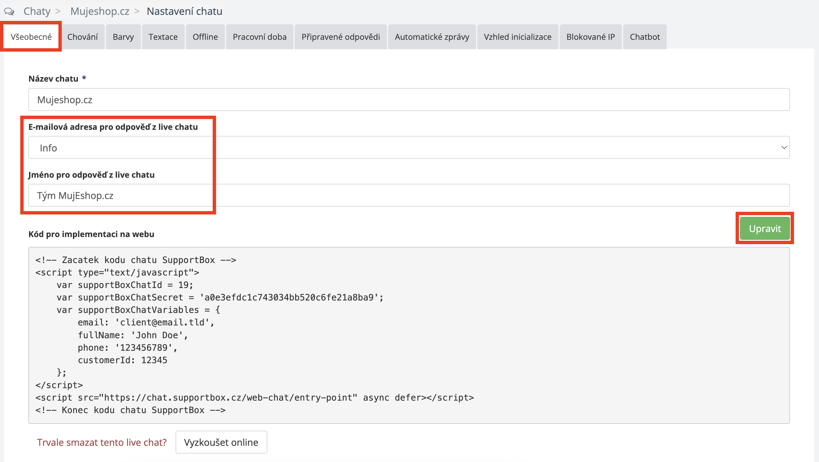Click the chat bubbles icon in breadcrumb

pos(9,11)
